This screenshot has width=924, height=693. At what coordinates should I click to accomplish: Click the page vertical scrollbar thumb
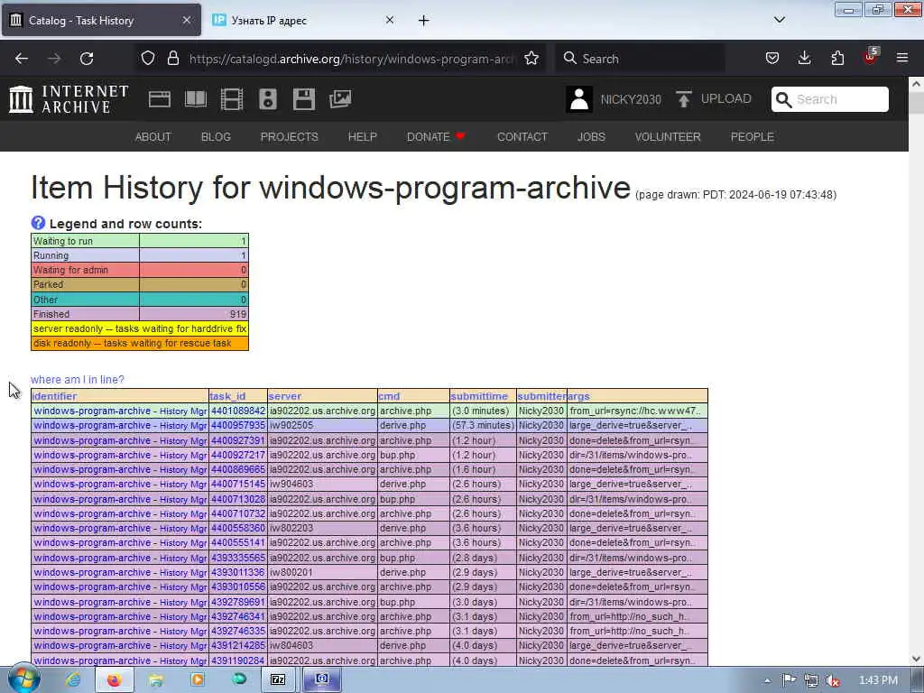(916, 103)
